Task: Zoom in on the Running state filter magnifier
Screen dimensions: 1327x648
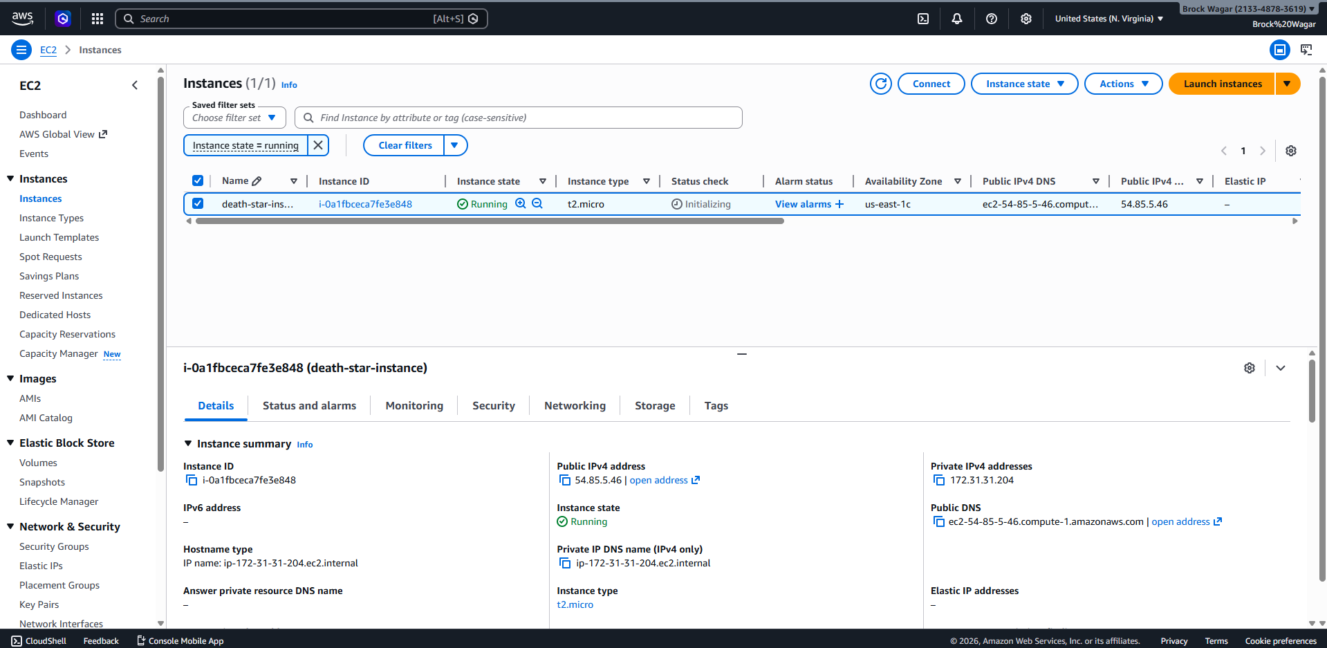Action: [x=521, y=203]
